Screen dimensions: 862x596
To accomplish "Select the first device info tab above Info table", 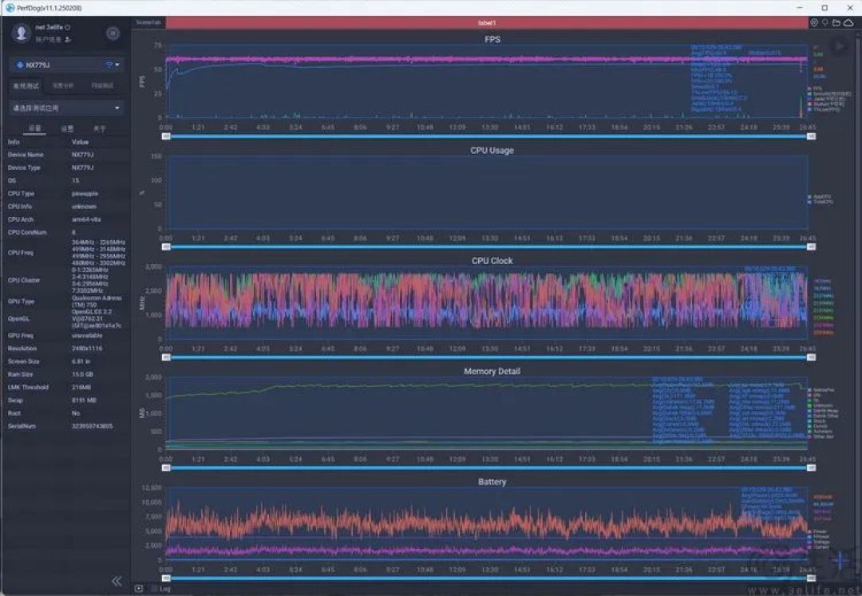I will pos(34,128).
